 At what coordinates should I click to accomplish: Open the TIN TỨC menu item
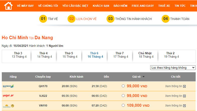pyautogui.click(x=180, y=6)
